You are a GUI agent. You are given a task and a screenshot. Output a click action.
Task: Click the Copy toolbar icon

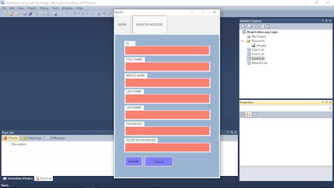tap(42, 14)
